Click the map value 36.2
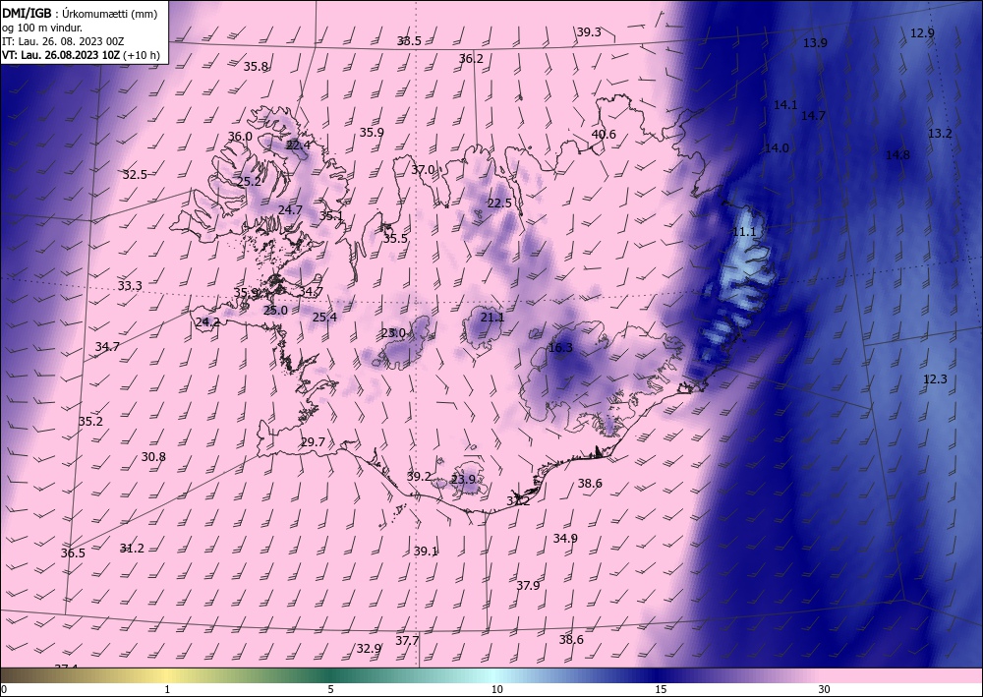This screenshot has width=983, height=697. click(x=471, y=59)
